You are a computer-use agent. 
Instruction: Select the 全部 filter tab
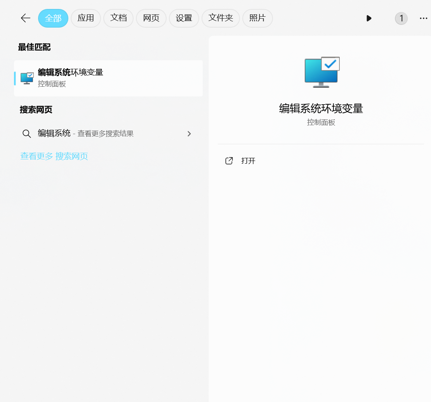[53, 18]
